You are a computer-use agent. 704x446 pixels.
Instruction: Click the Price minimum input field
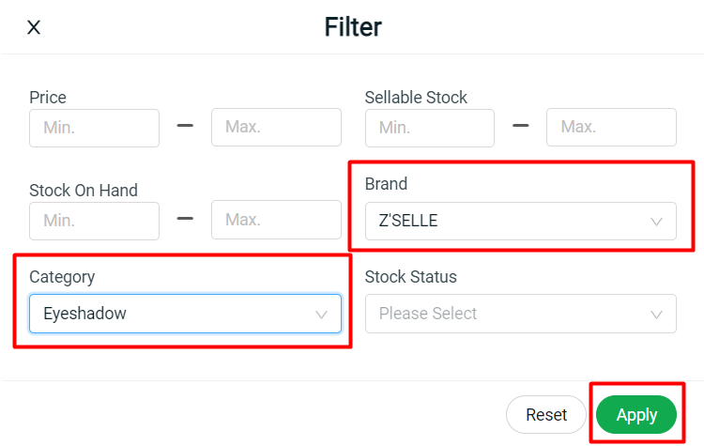pyautogui.click(x=94, y=128)
